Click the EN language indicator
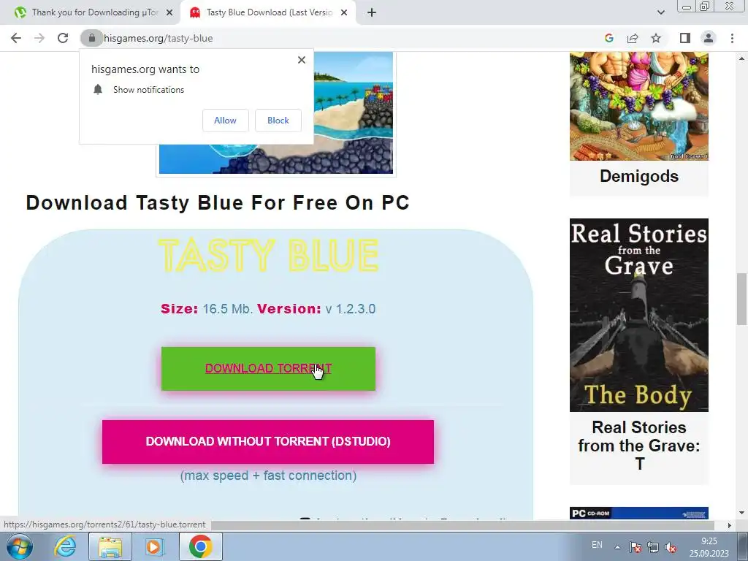 pyautogui.click(x=597, y=545)
